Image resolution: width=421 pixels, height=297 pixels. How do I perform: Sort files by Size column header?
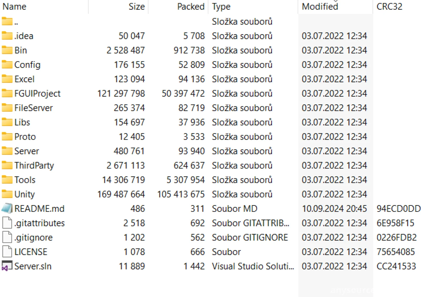click(x=137, y=7)
